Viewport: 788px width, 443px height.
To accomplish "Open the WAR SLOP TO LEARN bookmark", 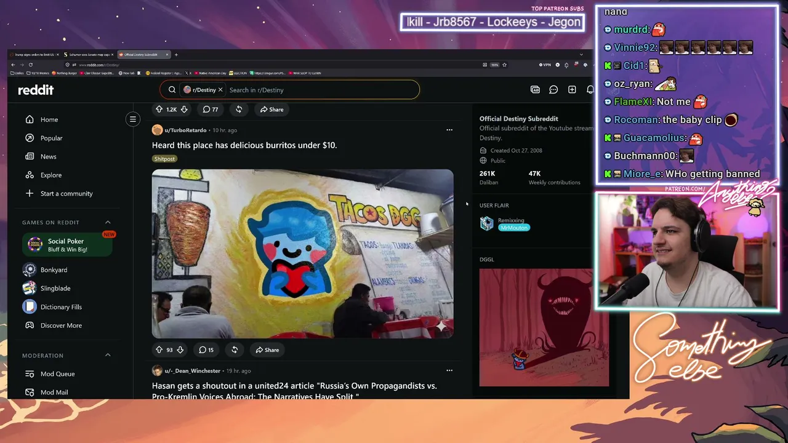I will coord(306,73).
